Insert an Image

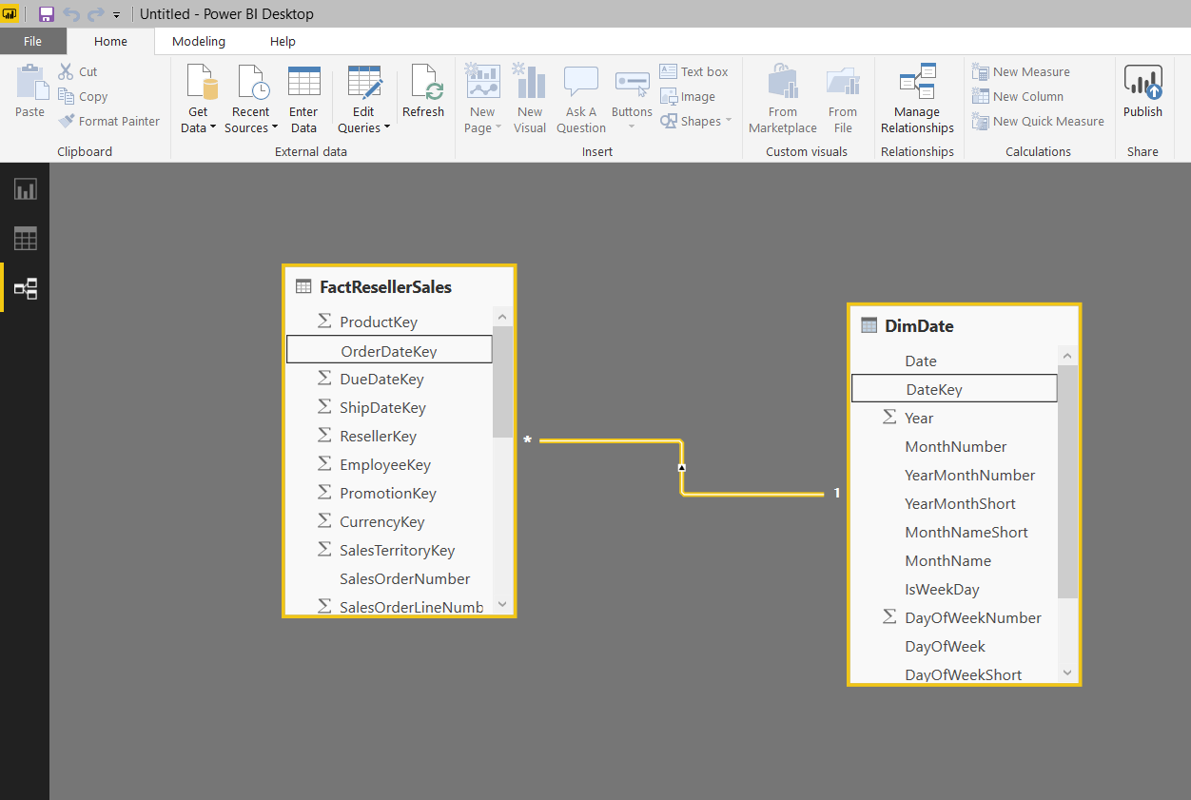687,96
